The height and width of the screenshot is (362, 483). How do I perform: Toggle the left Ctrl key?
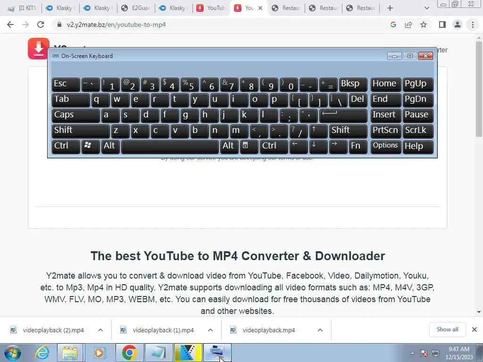tap(66, 146)
